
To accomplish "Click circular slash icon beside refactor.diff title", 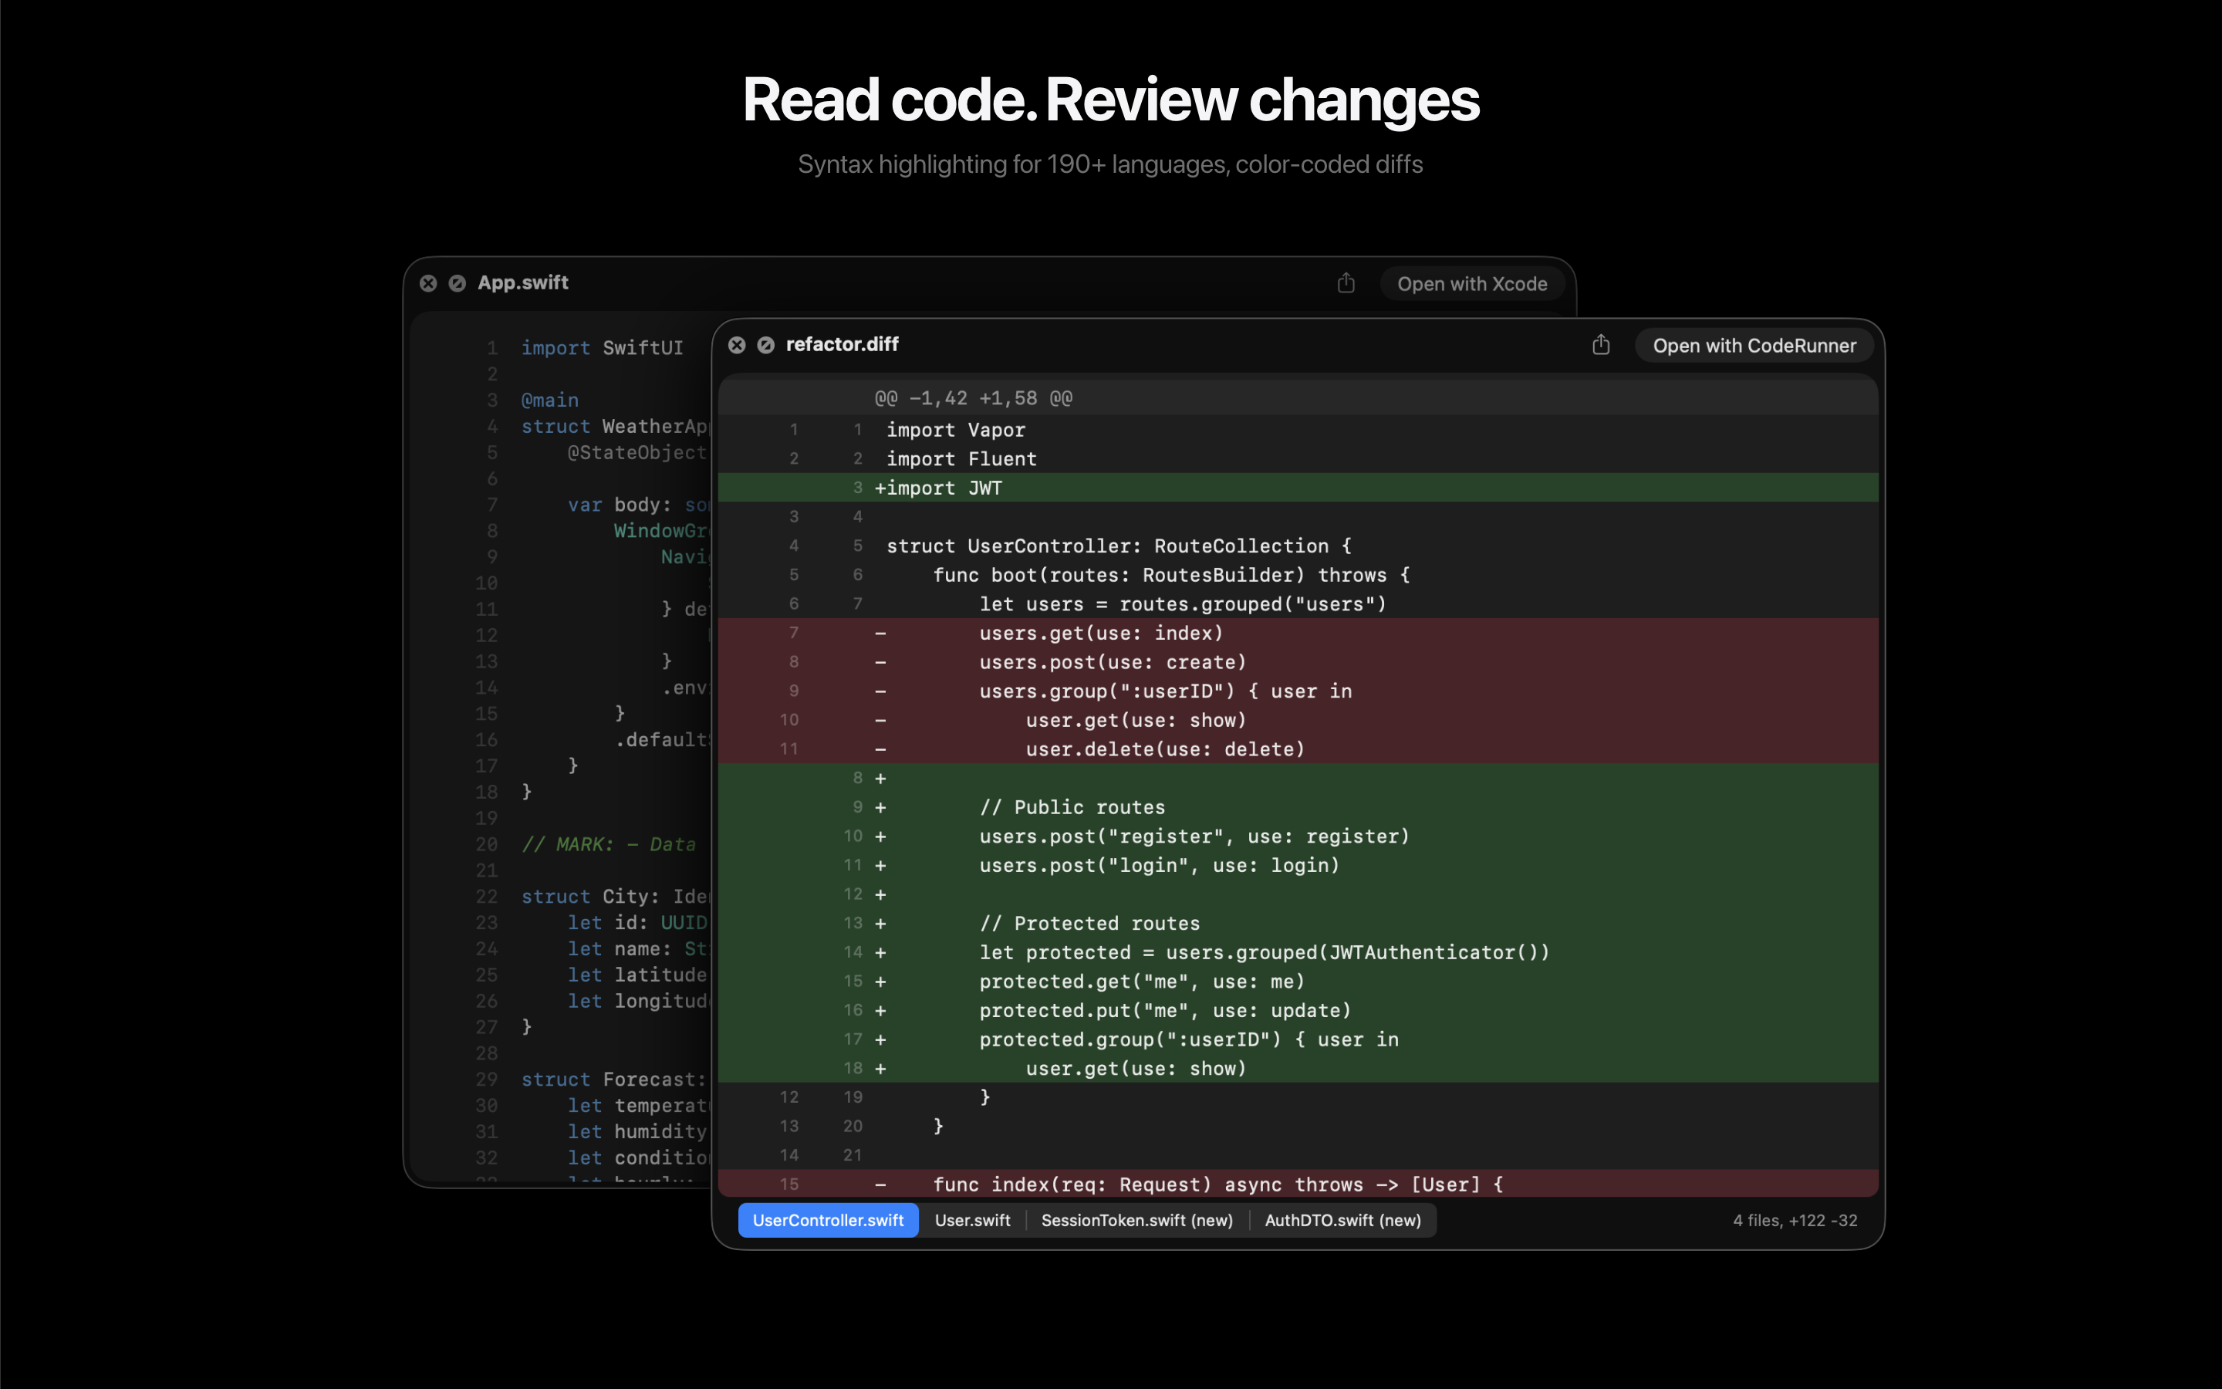I will (766, 344).
